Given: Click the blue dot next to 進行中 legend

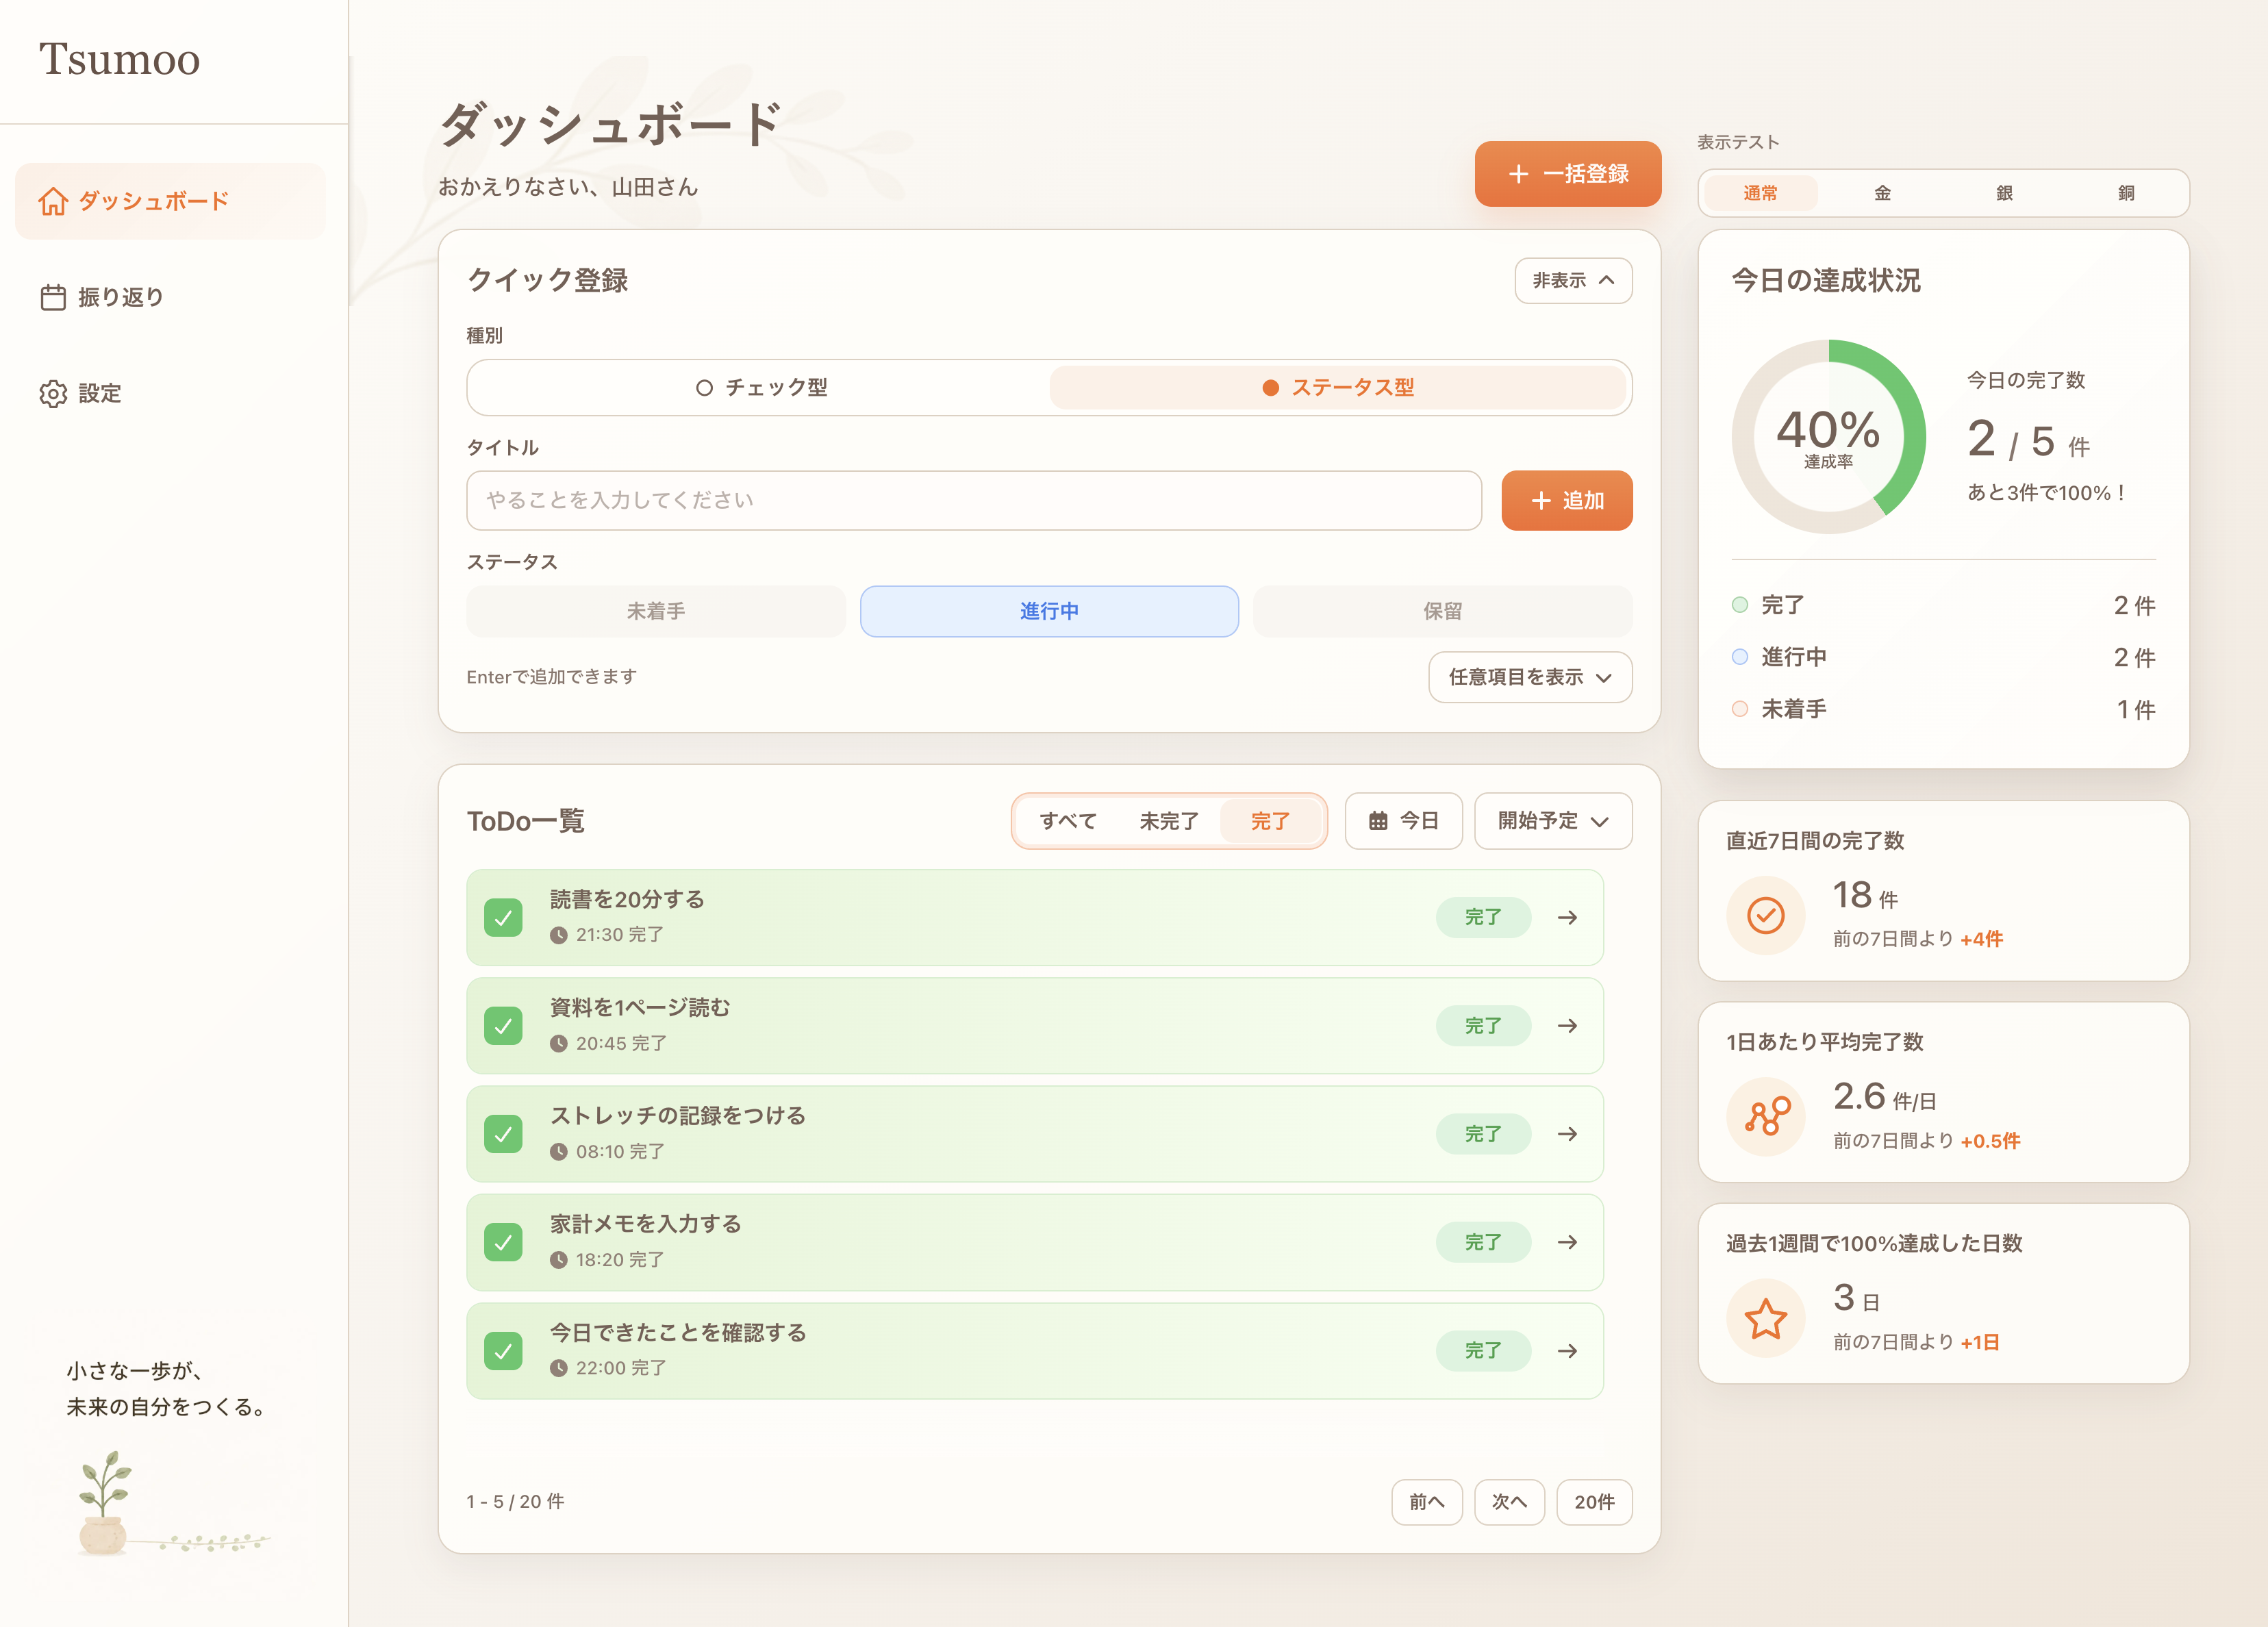Looking at the screenshot, I should pos(1740,657).
